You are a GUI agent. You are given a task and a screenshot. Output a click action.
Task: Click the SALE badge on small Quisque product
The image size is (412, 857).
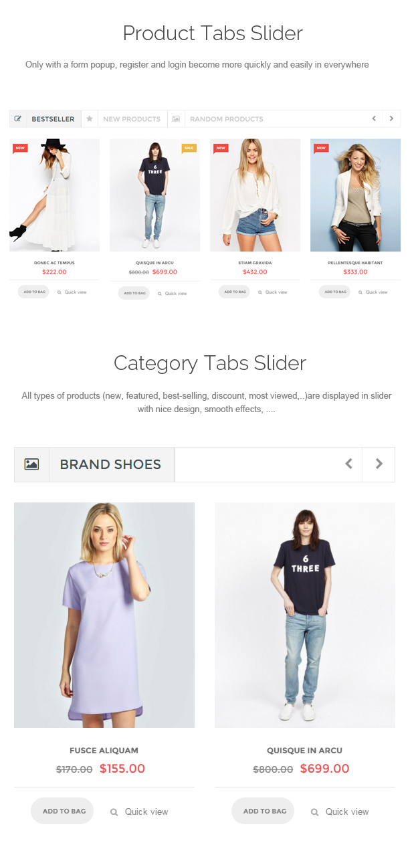189,148
